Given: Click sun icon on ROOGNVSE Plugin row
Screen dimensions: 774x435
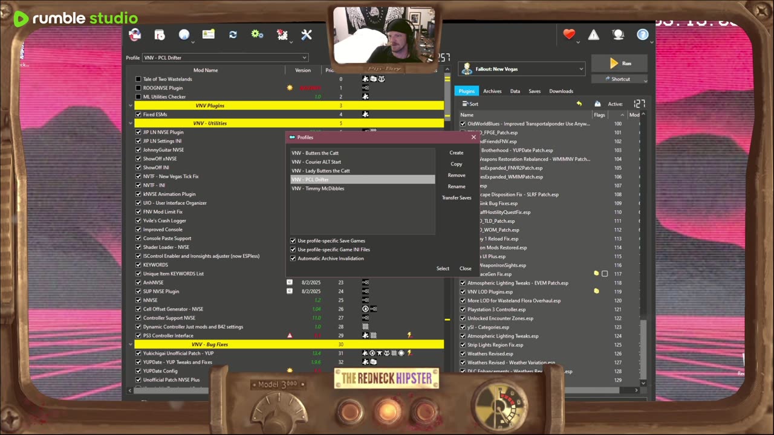Looking at the screenshot, I should [x=290, y=88].
